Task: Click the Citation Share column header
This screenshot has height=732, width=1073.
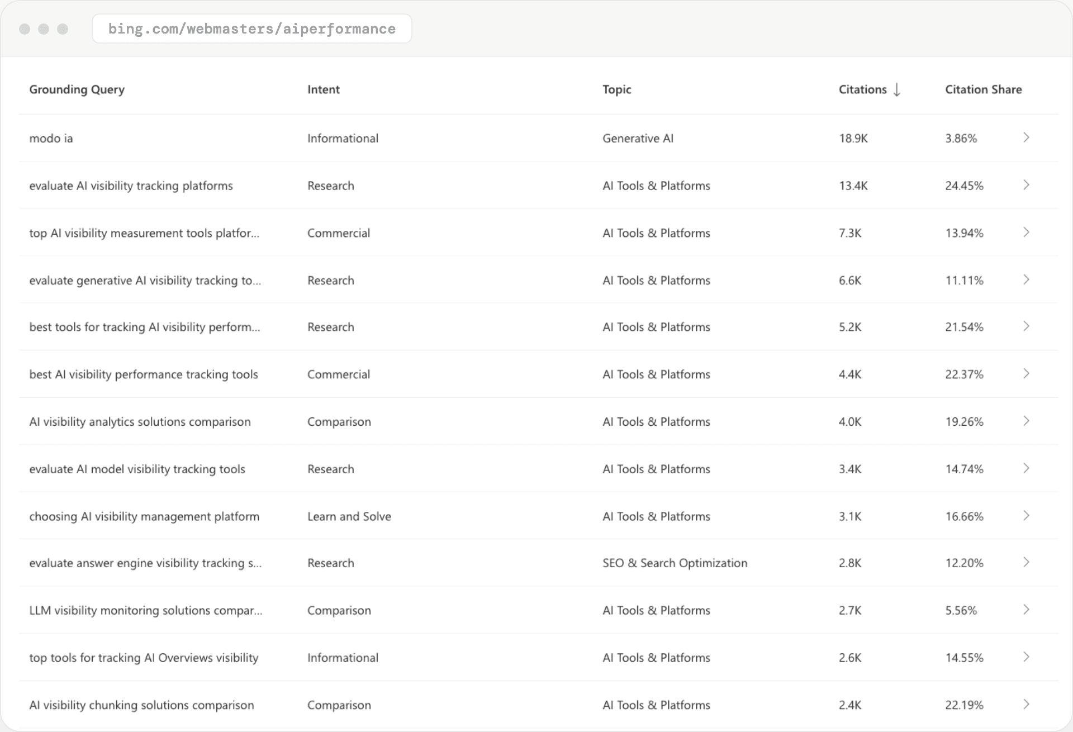Action: [x=983, y=89]
